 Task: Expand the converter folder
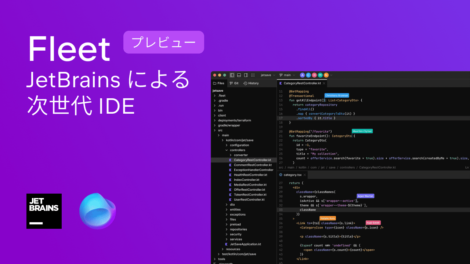[231, 155]
